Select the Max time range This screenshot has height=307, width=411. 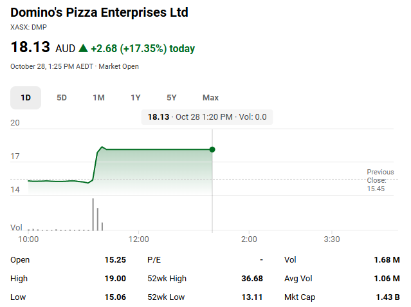point(210,98)
